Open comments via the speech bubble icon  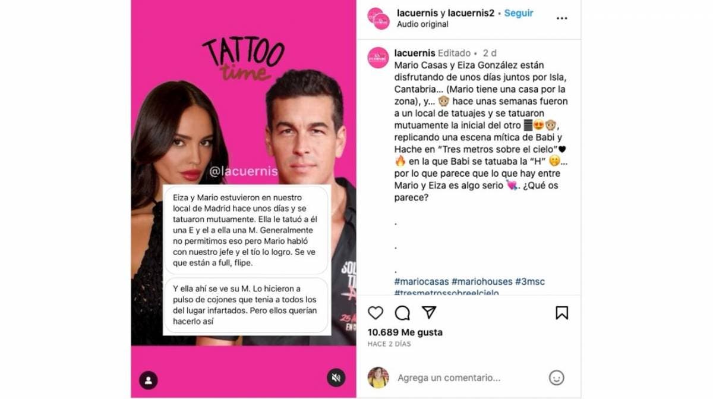(x=402, y=313)
